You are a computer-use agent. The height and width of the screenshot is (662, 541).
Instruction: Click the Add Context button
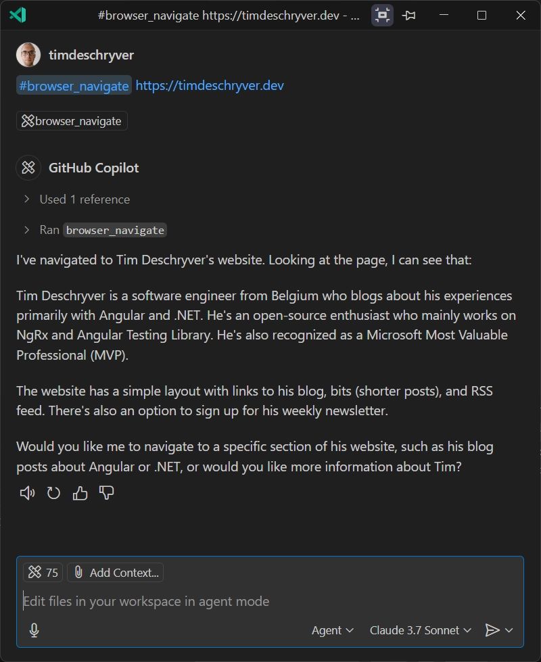tap(115, 573)
